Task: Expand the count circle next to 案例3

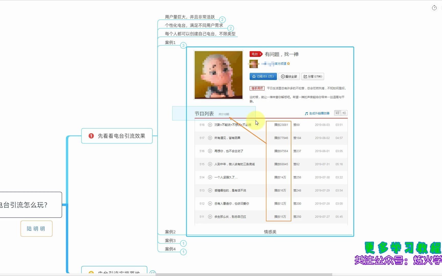Action: [183, 243]
